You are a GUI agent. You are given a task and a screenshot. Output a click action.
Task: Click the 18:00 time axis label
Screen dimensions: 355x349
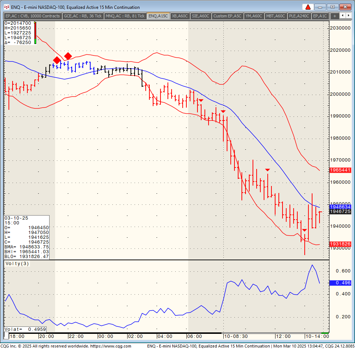(x=17, y=336)
